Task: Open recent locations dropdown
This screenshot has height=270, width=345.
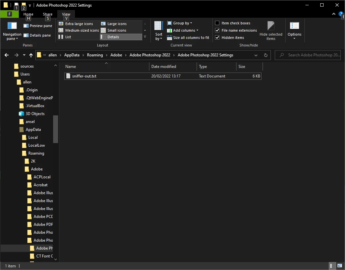Action: tap(24, 55)
